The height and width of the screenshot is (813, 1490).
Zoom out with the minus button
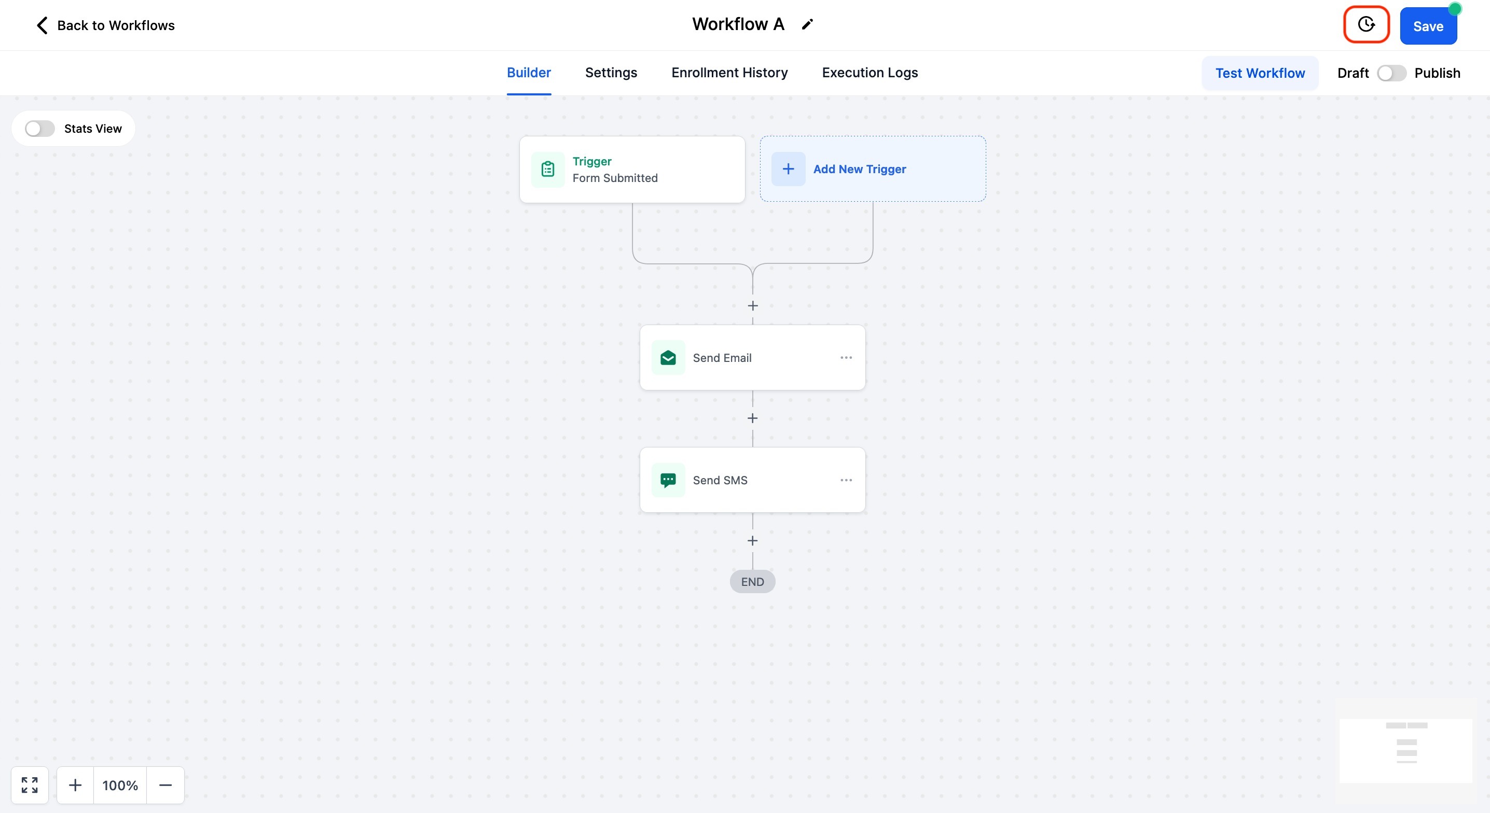click(165, 784)
